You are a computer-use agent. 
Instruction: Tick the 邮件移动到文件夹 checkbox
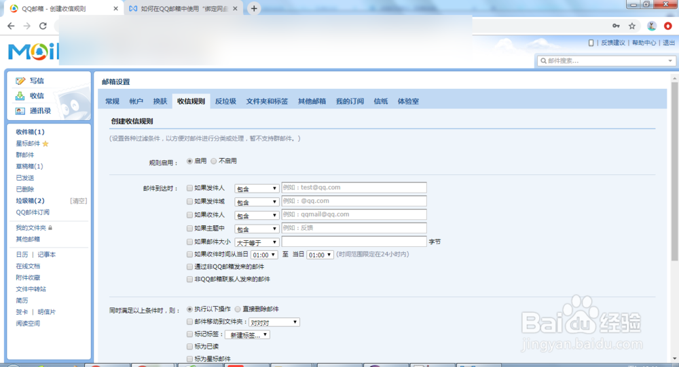(189, 322)
